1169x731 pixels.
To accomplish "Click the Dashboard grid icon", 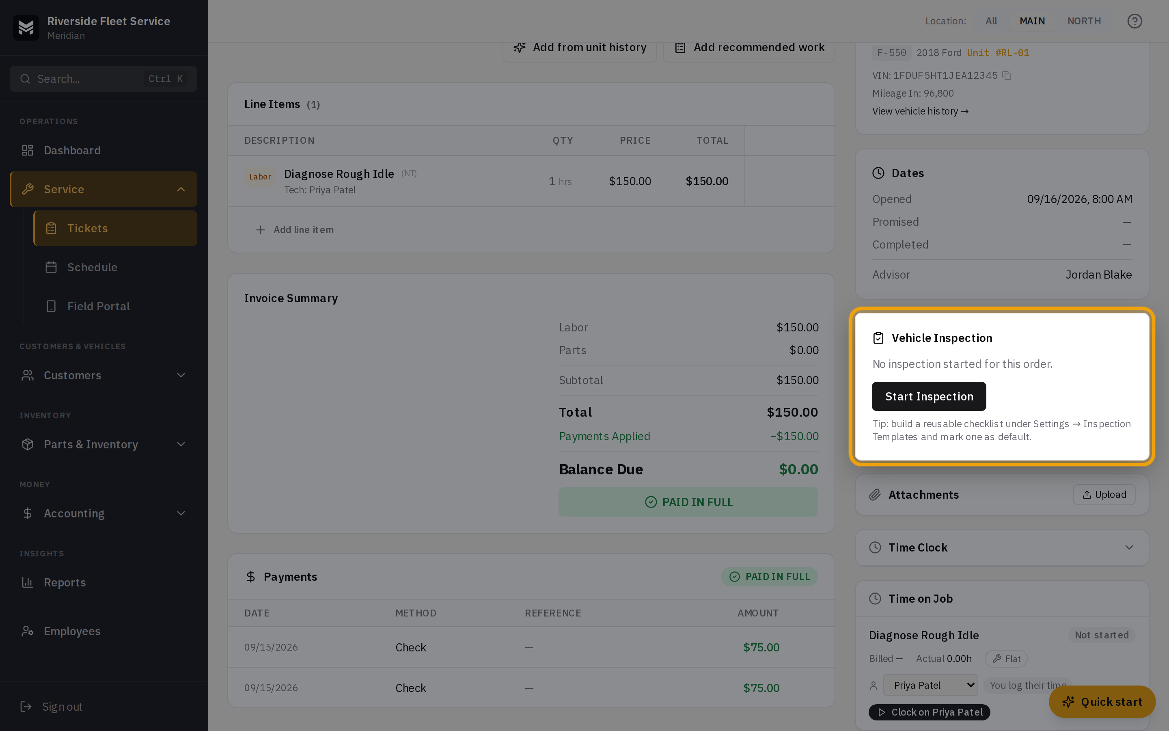I will coord(28,150).
